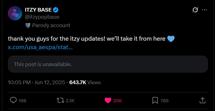
Task: Open the Grok slashed-circle icon
Action: coord(195,10)
